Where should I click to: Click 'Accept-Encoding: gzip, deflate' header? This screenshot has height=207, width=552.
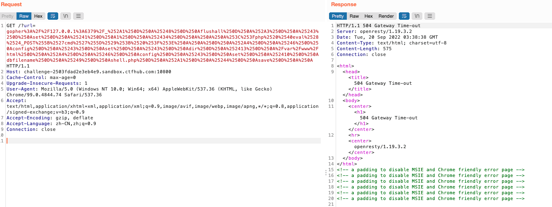click(x=50, y=118)
